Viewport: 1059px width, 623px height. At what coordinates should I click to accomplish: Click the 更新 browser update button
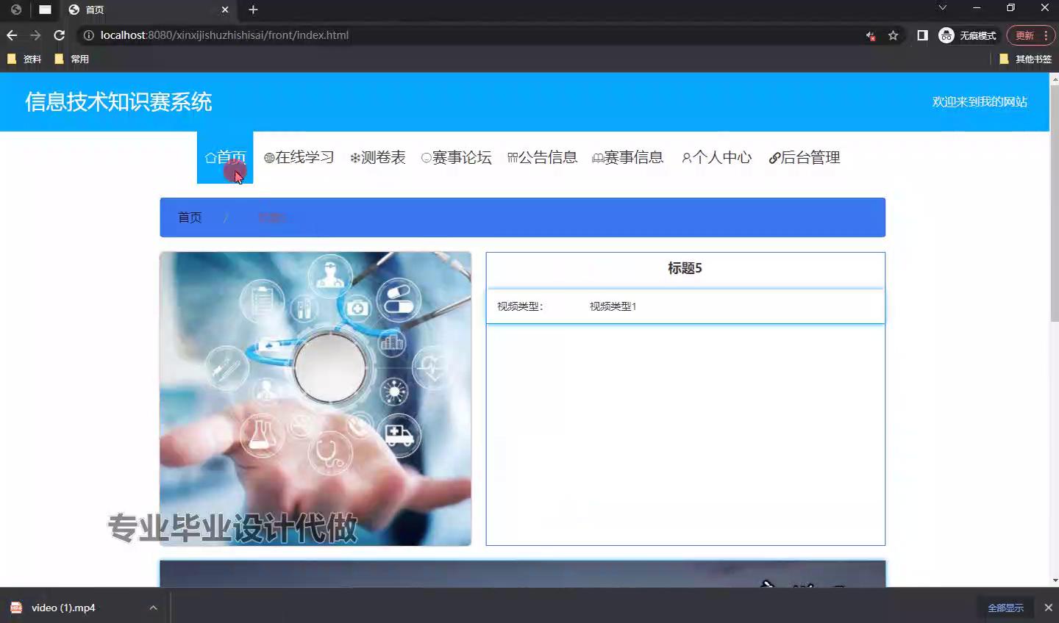click(x=1024, y=35)
